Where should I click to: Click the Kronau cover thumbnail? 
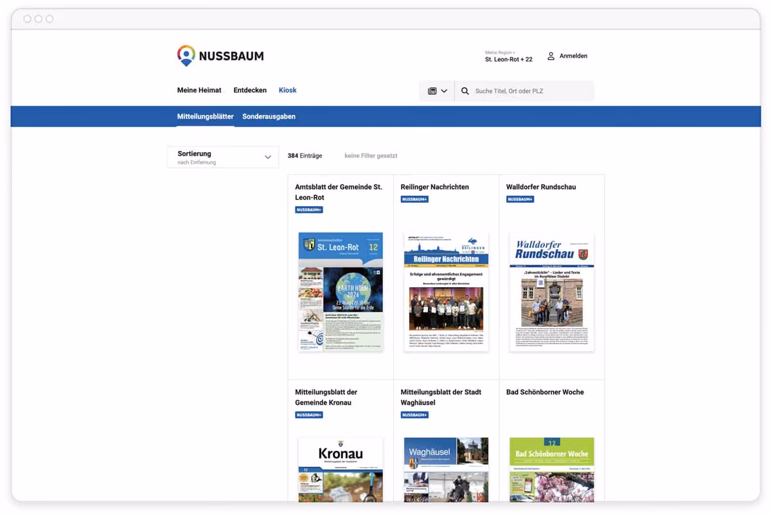[341, 469]
